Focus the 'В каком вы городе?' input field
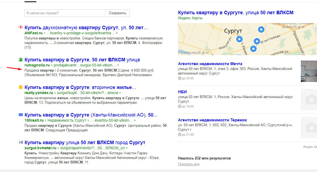Image resolution: width=317 pixels, height=172 pixels. point(65,13)
